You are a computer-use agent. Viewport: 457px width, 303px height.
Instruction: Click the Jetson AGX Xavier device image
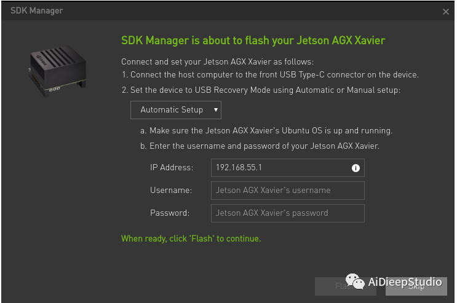[x=57, y=71]
